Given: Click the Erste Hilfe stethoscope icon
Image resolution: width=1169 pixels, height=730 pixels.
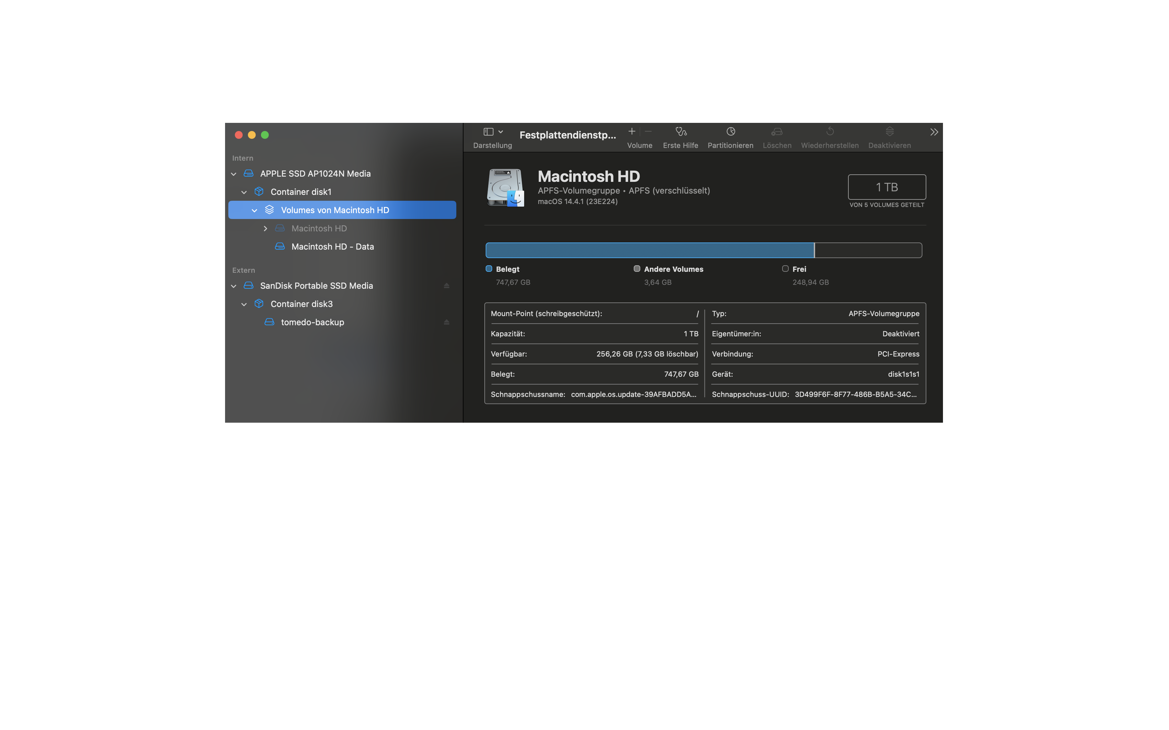Looking at the screenshot, I should [681, 132].
